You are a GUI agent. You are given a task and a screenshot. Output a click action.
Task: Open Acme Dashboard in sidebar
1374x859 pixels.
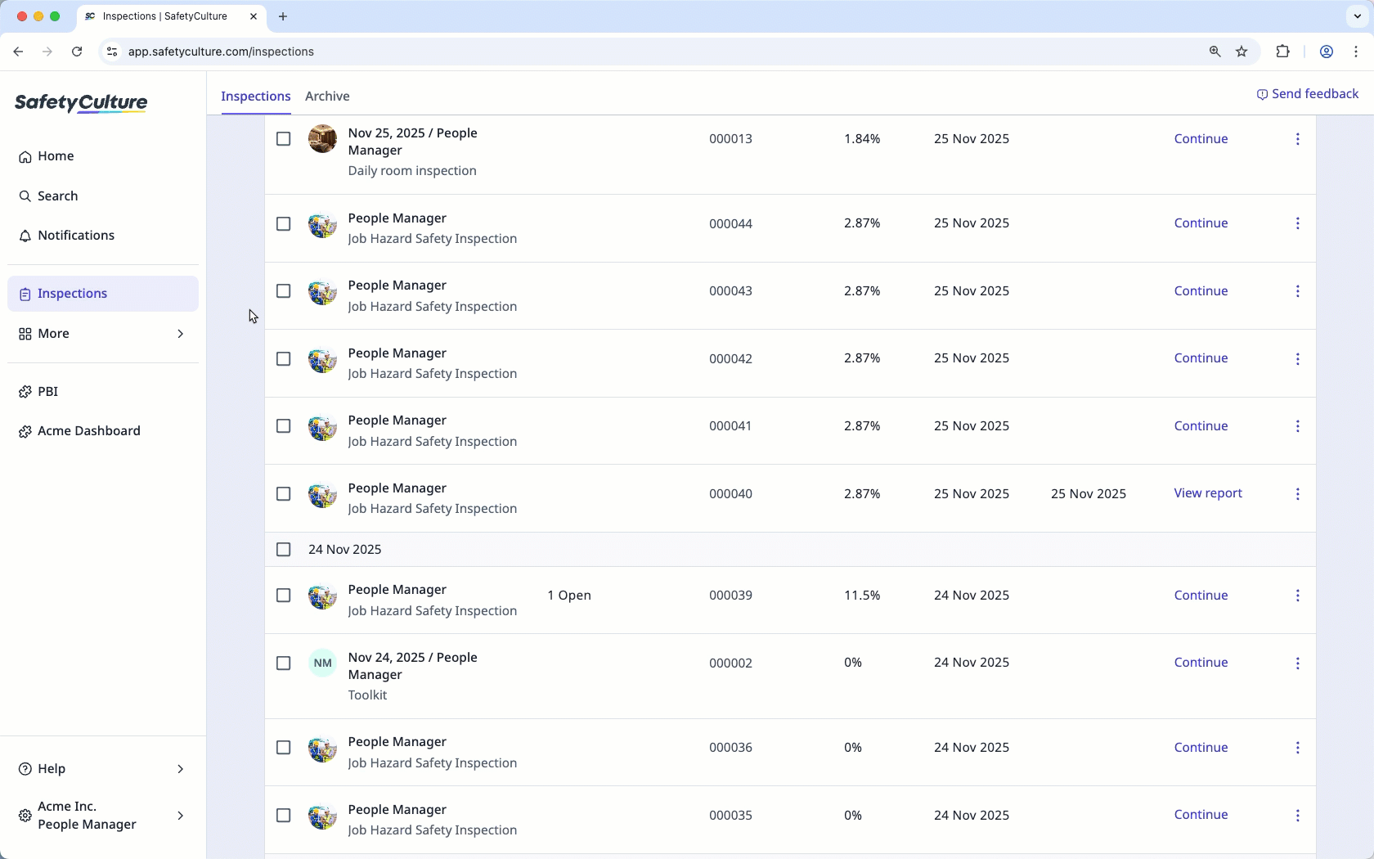click(103, 431)
